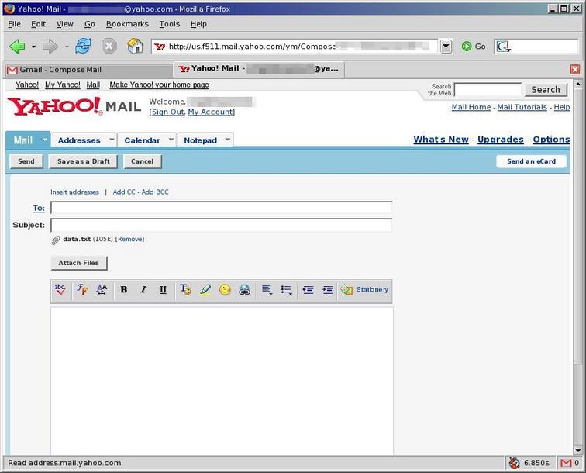The width and height of the screenshot is (586, 473).
Task: Open the text color icon
Action: pyautogui.click(x=185, y=290)
